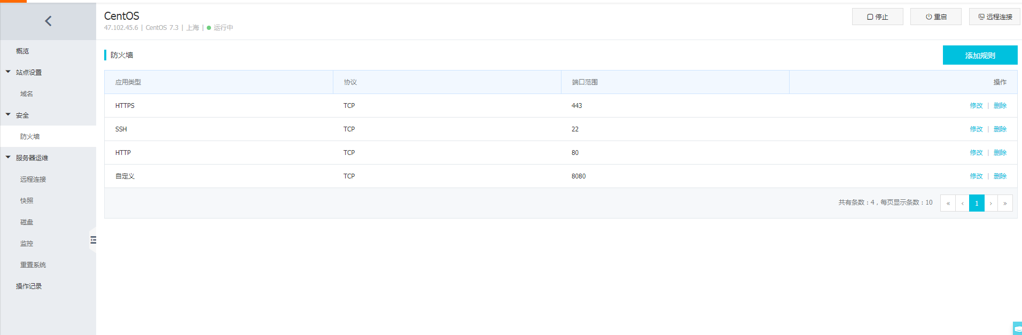This screenshot has height=335, width=1022.
Task: Click the IP address 47.102.45.6
Action: pos(121,28)
